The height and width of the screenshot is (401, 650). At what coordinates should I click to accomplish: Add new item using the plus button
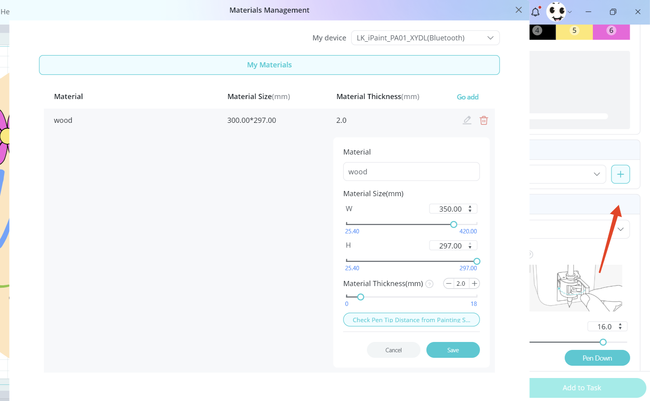click(x=621, y=174)
